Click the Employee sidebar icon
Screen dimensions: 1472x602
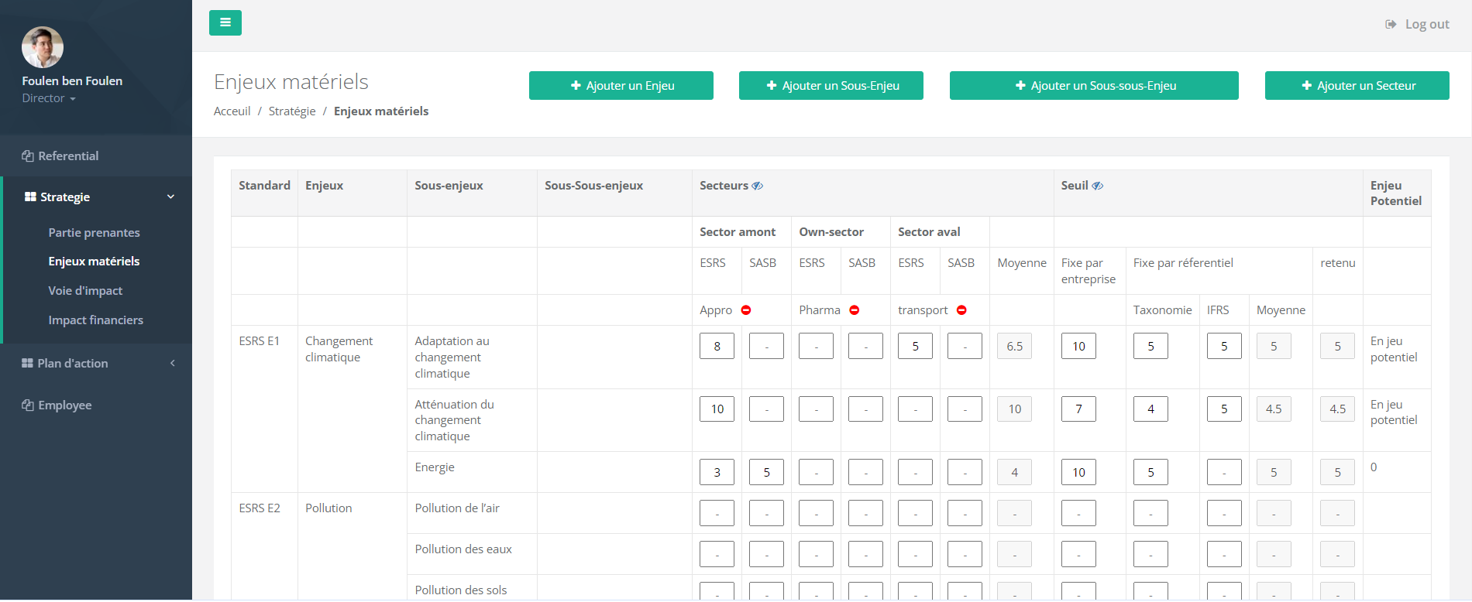(x=28, y=405)
